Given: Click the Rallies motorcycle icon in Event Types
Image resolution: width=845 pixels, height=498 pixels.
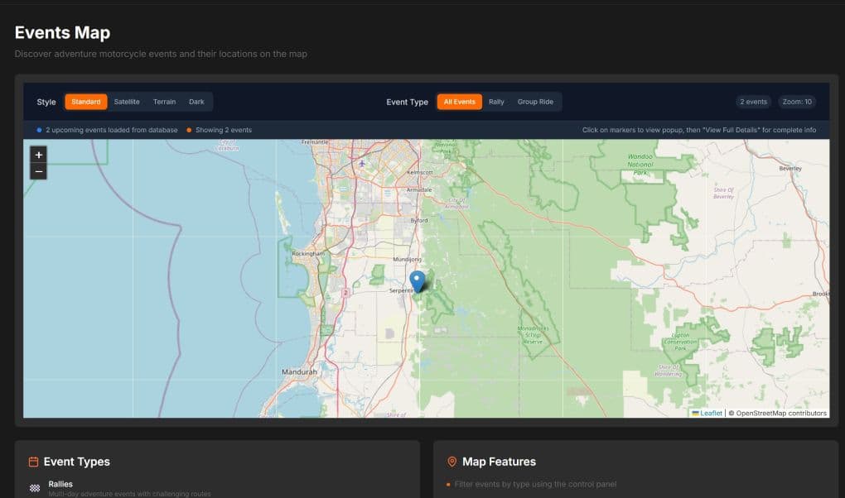Looking at the screenshot, I should (x=33, y=486).
